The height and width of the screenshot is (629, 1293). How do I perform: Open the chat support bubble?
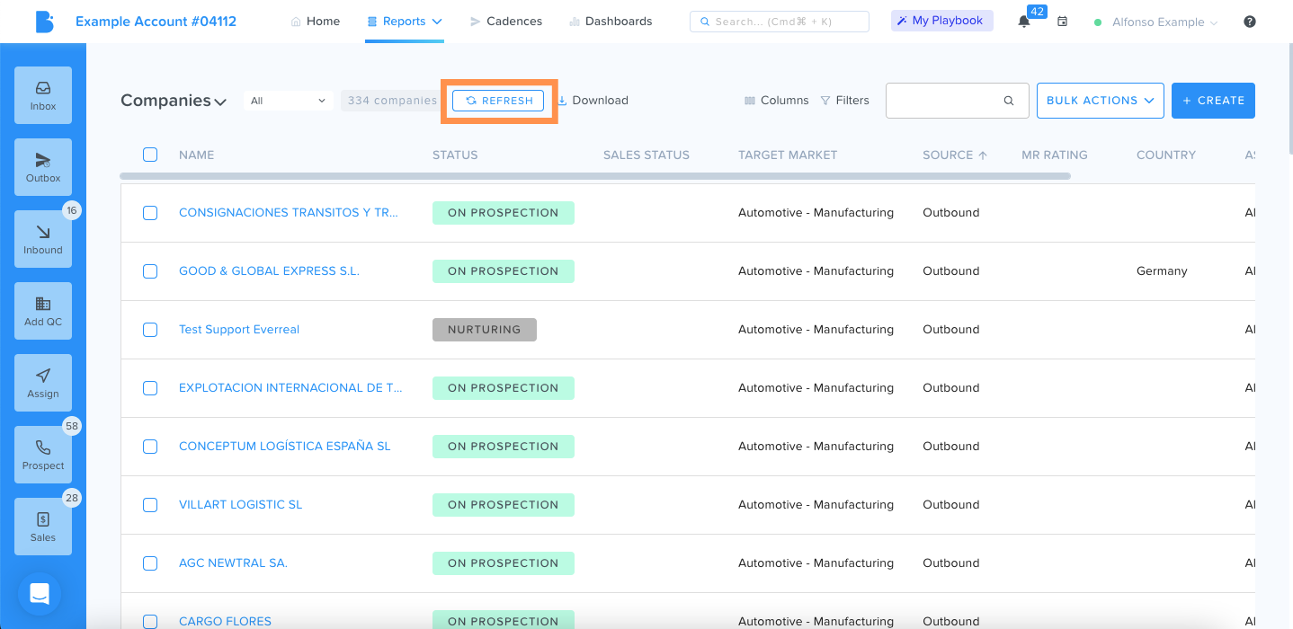(x=40, y=594)
